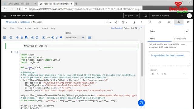Close the Data side panel
Screen dimensions: 194x109
pos(187,31)
